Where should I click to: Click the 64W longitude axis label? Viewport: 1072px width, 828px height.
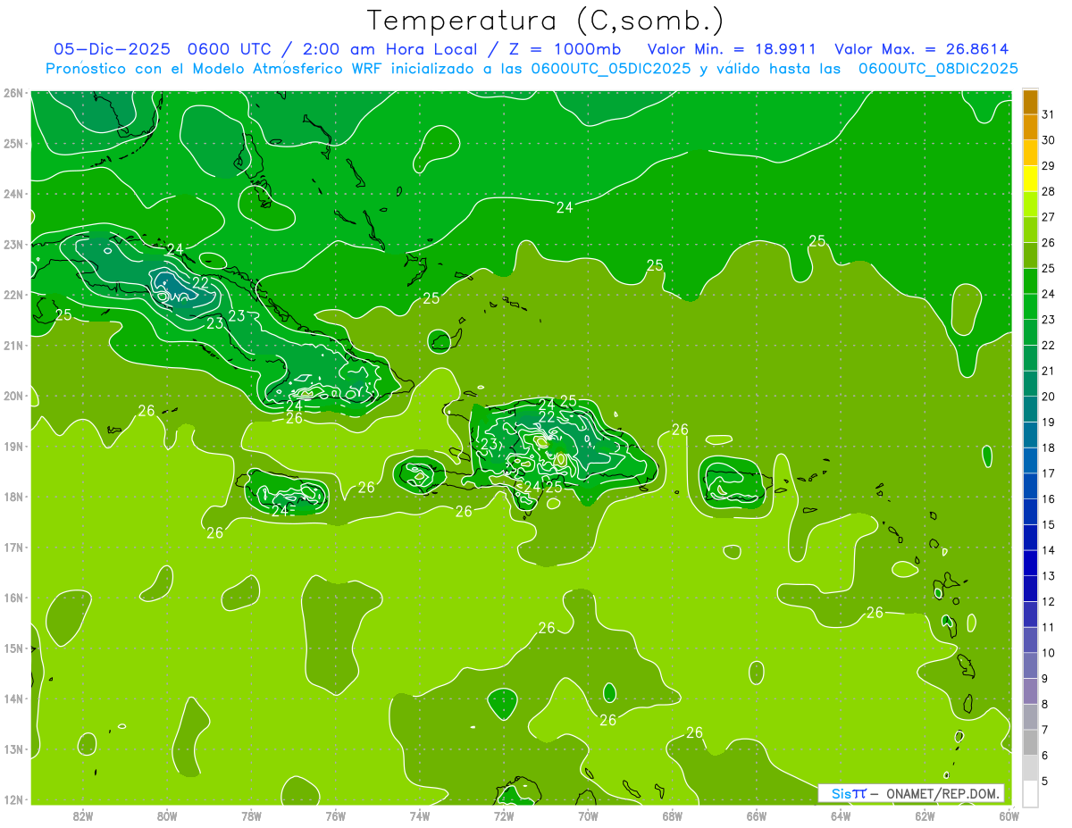coord(841,815)
